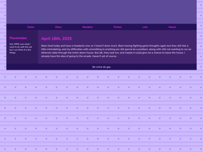
Task: Click the empty main content area right of the date heading
Action: tap(133, 39)
